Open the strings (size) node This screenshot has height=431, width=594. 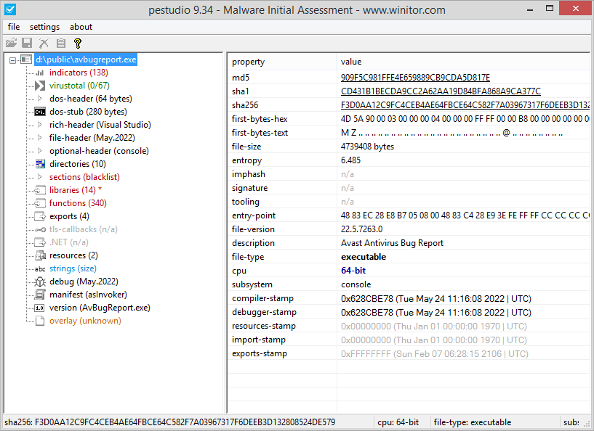click(x=73, y=268)
